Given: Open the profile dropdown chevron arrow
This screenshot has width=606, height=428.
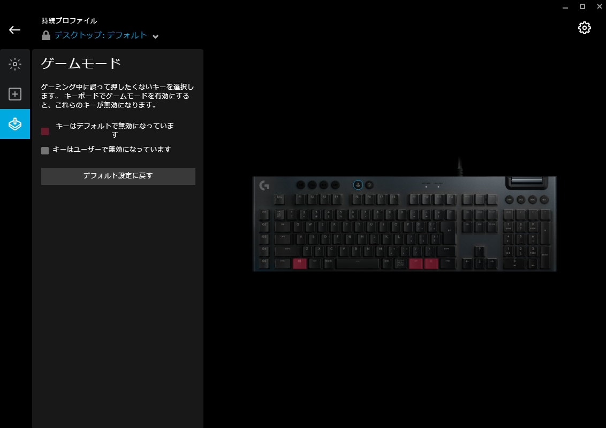Looking at the screenshot, I should pos(155,37).
